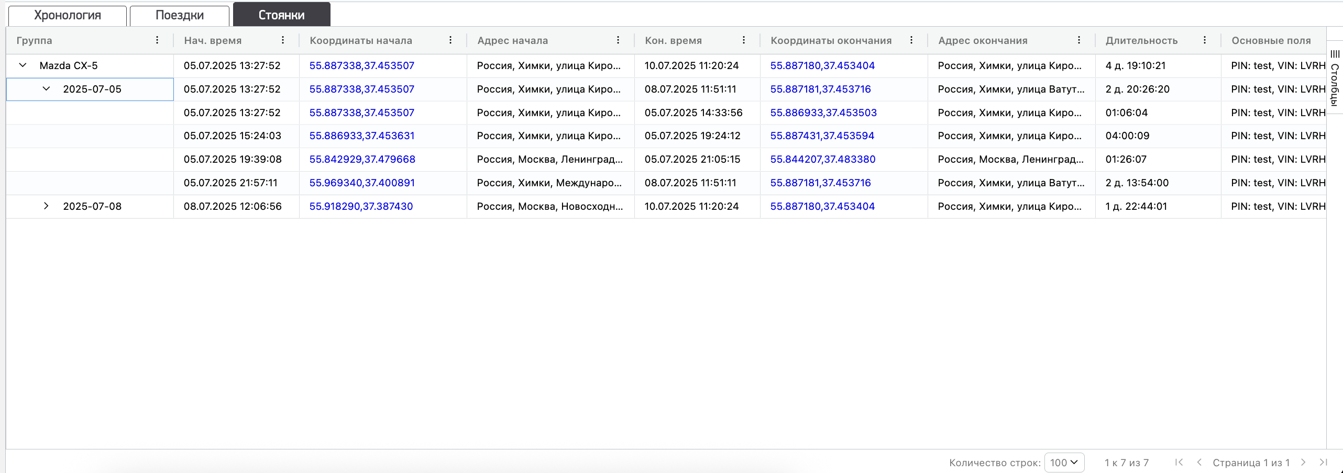Open the Длительность column menu icon
The image size is (1343, 473).
point(1205,40)
